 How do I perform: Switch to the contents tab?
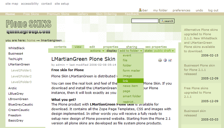pyautogui.click(x=60, y=47)
